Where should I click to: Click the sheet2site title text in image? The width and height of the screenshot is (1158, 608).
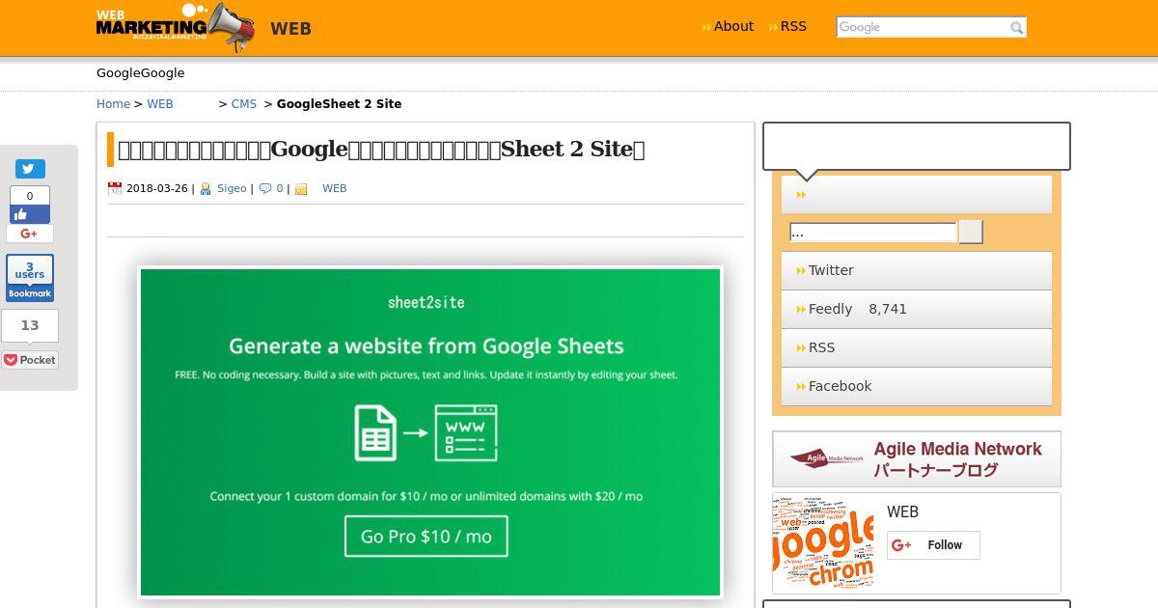tap(426, 302)
